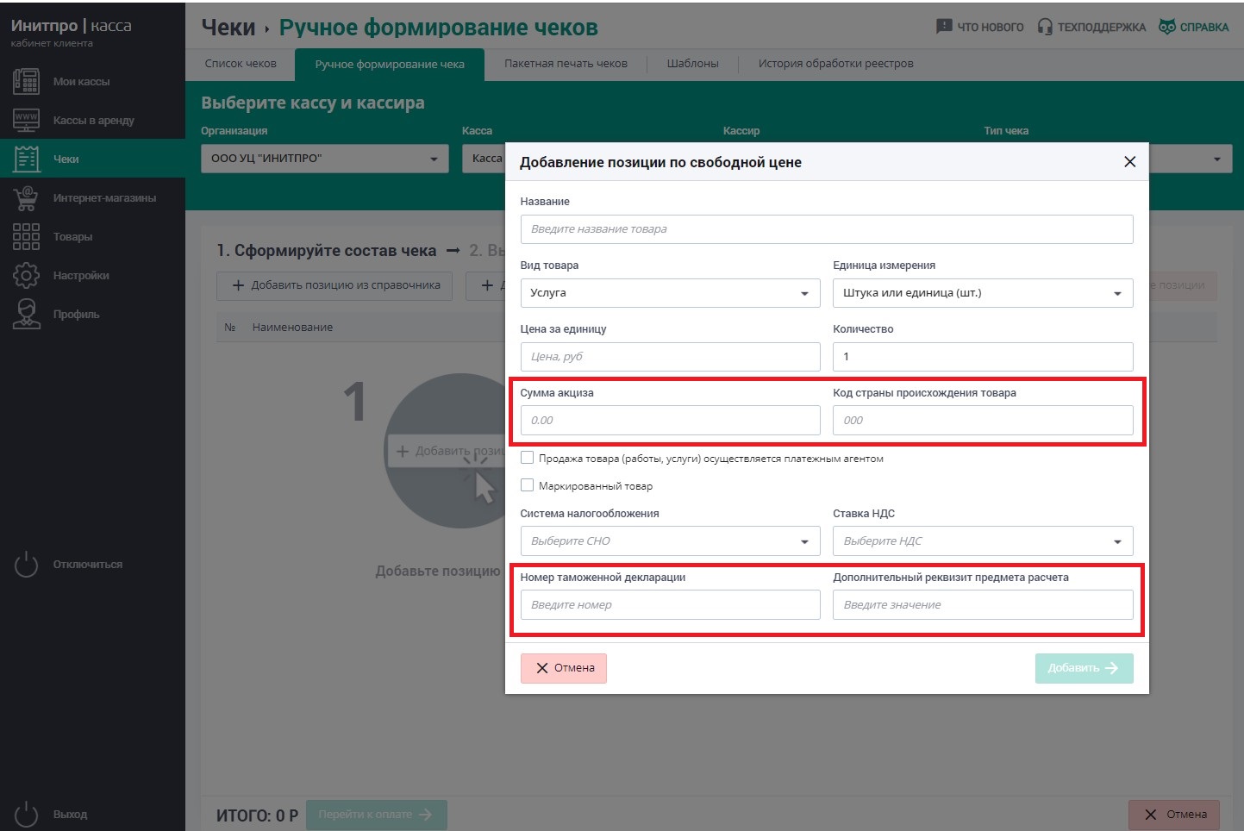Open Интернет-магазины shopping cart icon
Image resolution: width=1244 pixels, height=831 pixels.
click(x=26, y=197)
